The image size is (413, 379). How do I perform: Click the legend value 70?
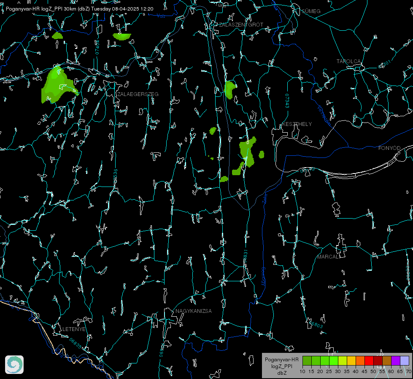coord(408,371)
